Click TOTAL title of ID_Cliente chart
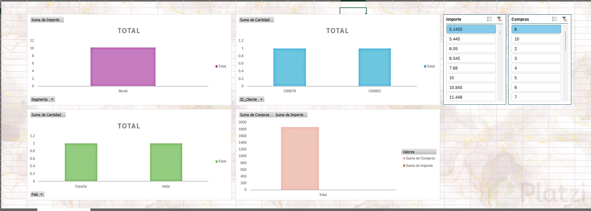591x211 pixels. 338,31
